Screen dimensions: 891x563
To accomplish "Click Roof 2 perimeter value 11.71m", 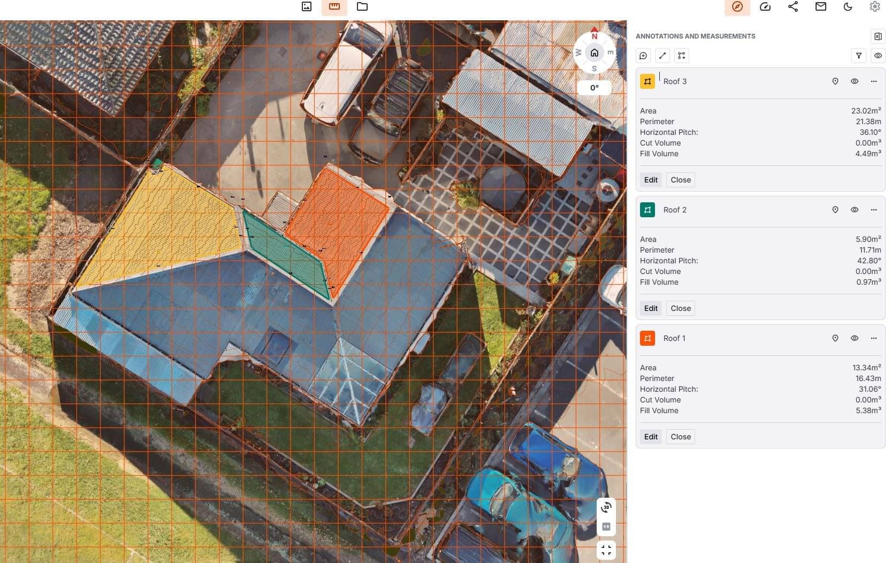I will (x=870, y=250).
